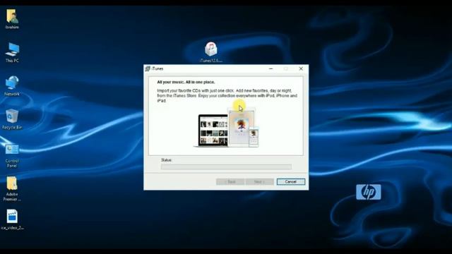Click the disabled Back button

click(x=230, y=182)
